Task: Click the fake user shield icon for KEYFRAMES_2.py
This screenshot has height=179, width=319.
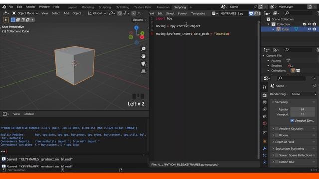Action: [x=251, y=13]
